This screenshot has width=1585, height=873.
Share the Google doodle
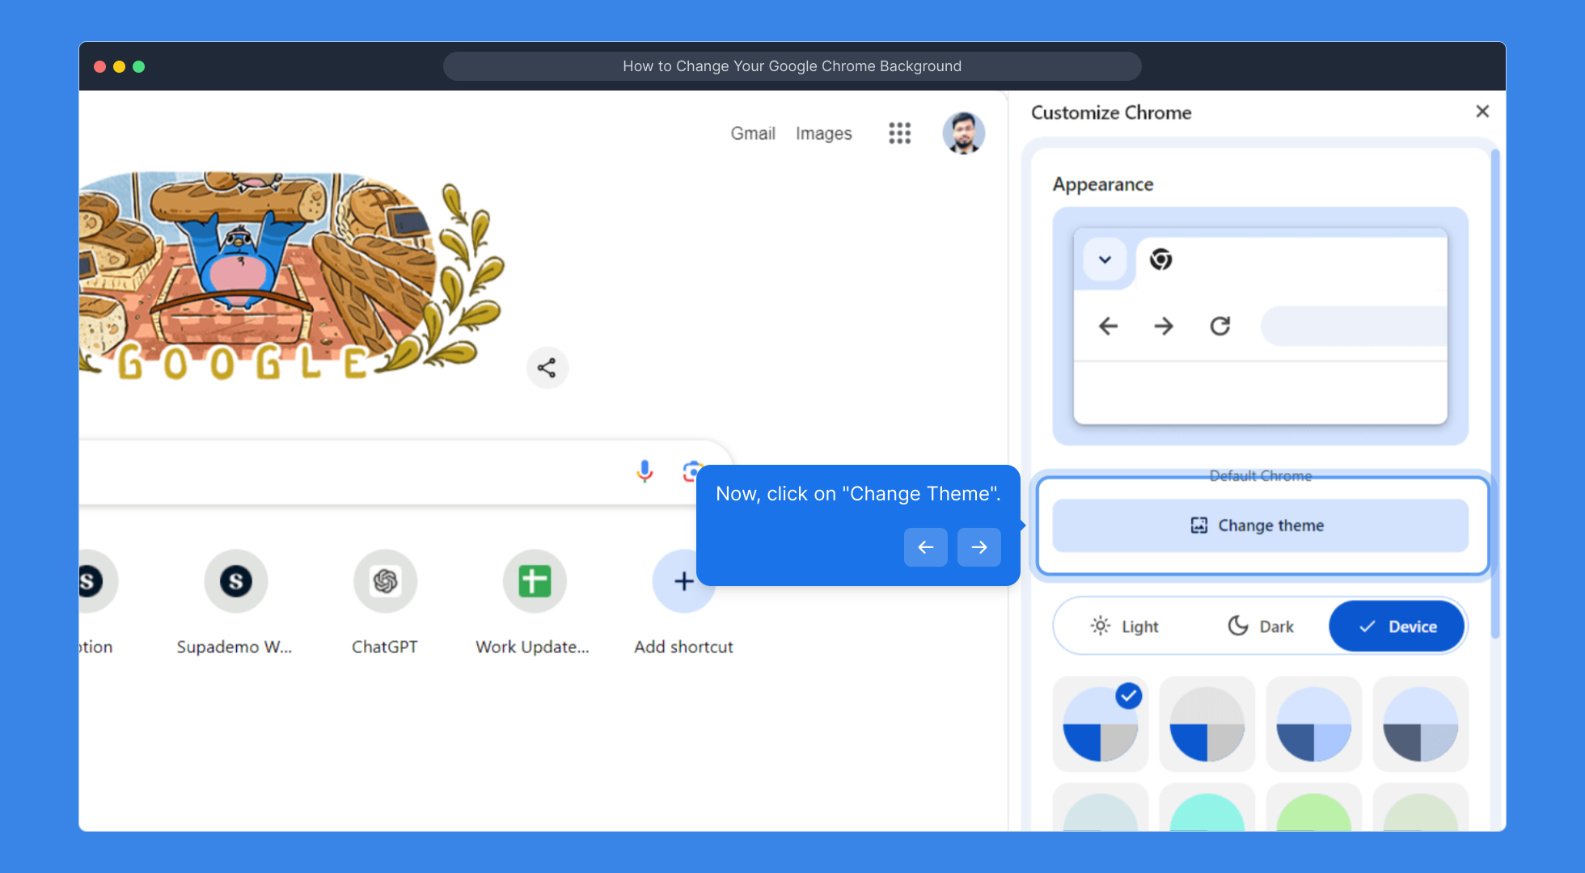pyautogui.click(x=547, y=368)
